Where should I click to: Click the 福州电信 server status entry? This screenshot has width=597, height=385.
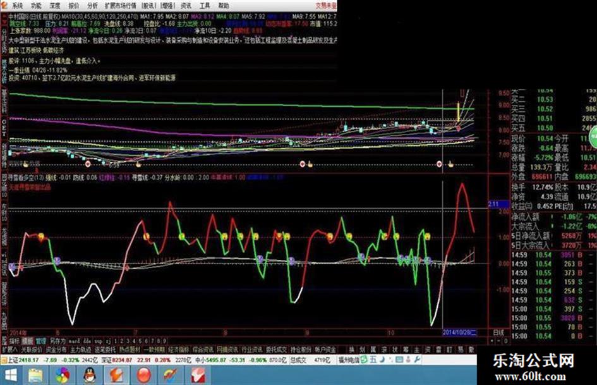pos(349,360)
